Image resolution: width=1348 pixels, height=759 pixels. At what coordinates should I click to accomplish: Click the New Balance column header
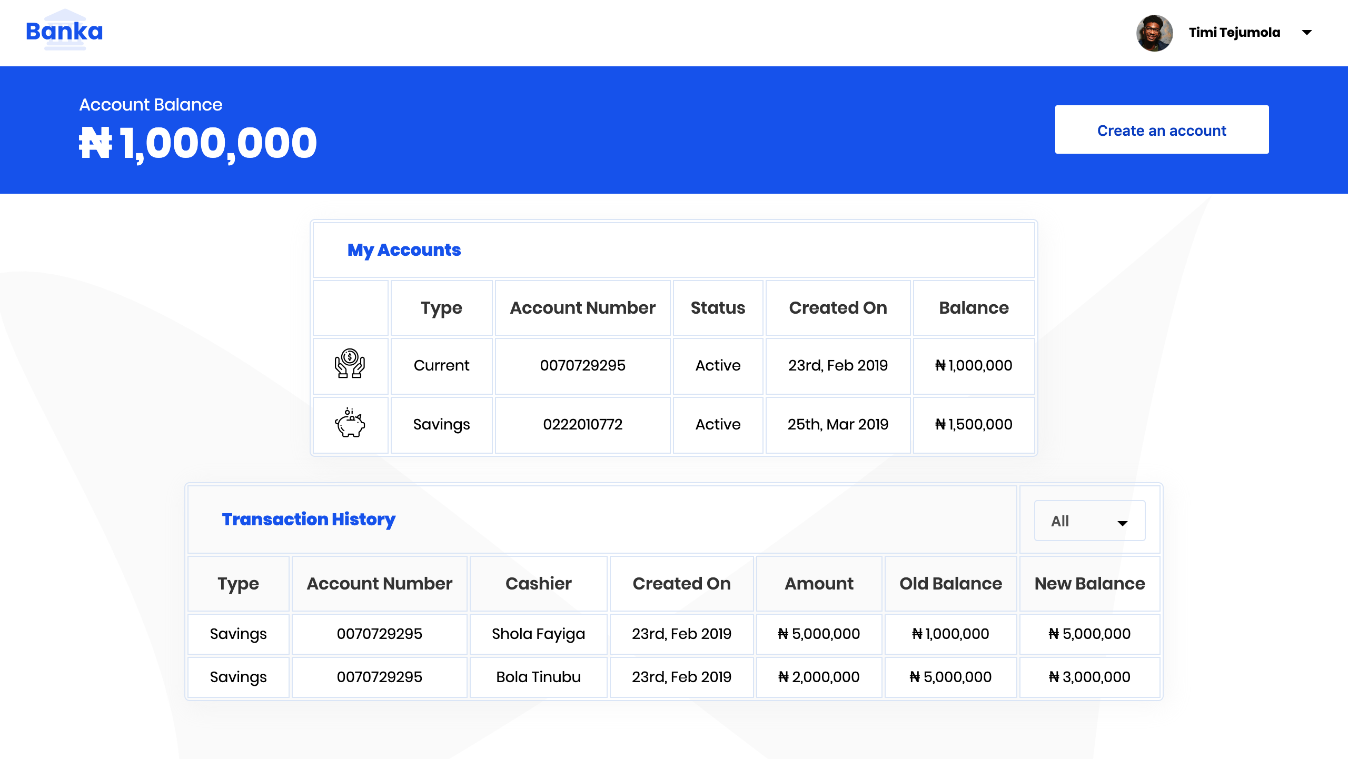click(x=1089, y=584)
